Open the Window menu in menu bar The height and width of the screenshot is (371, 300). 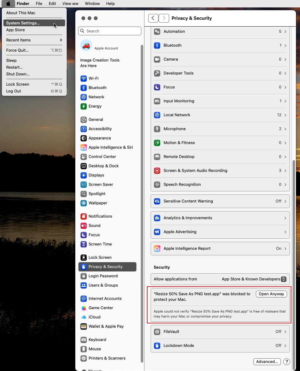pyautogui.click(x=92, y=4)
